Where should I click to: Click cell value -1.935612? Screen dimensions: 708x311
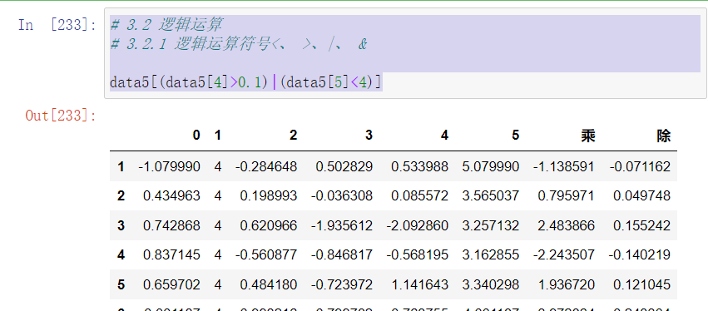[342, 225]
